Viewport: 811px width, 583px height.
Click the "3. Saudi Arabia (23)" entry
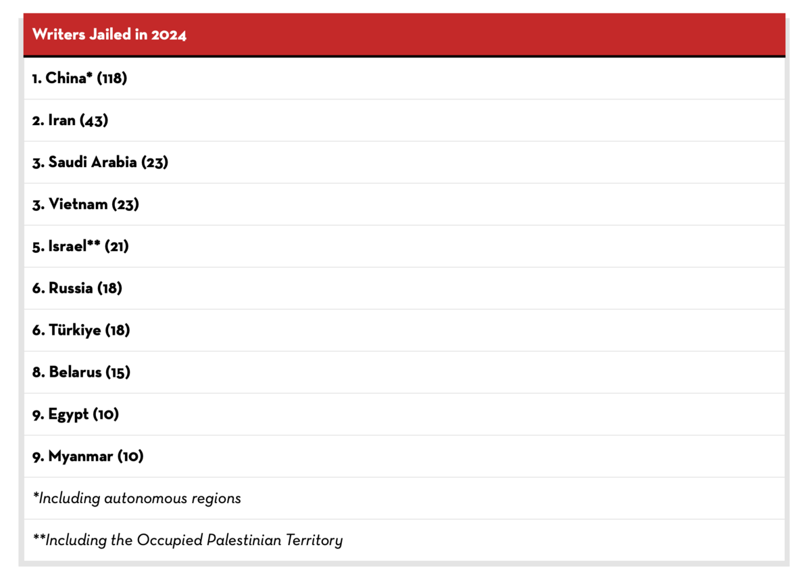tap(404, 162)
